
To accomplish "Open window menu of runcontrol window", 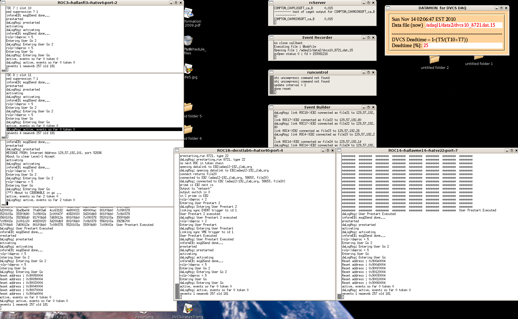I will coord(271,72).
